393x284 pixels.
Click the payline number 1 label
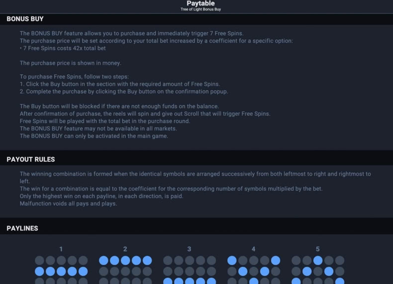coord(61,249)
